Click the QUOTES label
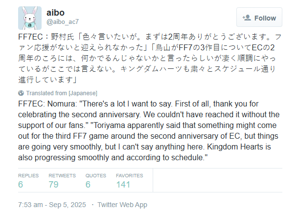Viewport: 298px width, 211px height. 95,175
